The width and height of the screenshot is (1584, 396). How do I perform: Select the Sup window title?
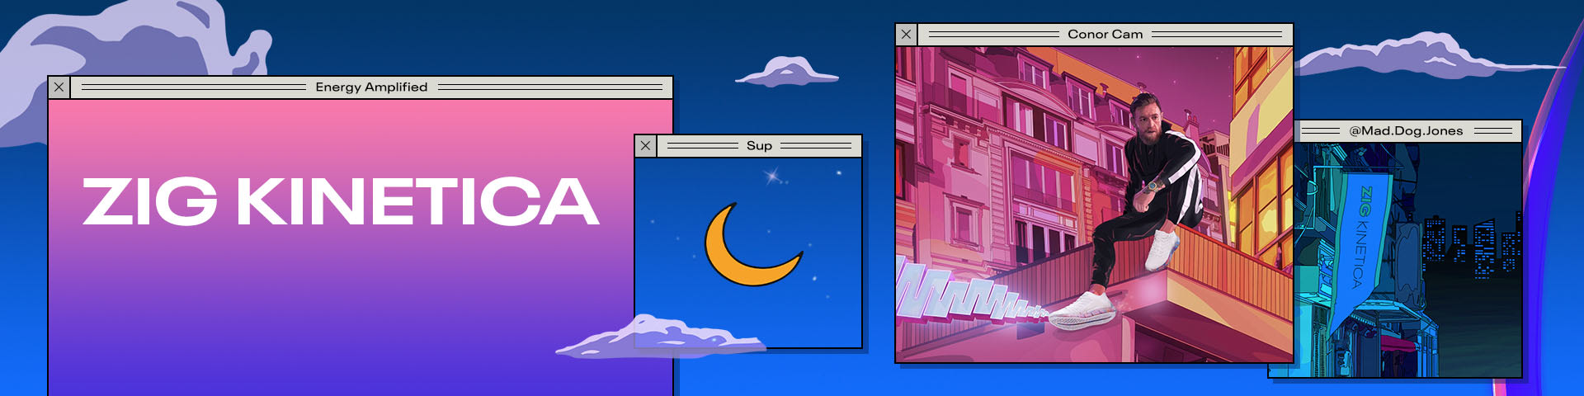coord(759,146)
